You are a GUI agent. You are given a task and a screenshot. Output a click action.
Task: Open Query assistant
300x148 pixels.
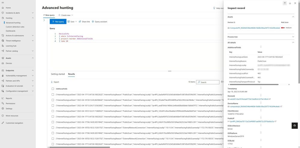pyautogui.click(x=99, y=22)
